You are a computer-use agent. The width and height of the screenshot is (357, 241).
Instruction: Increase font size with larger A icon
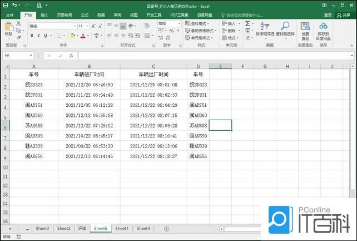(x=93, y=26)
